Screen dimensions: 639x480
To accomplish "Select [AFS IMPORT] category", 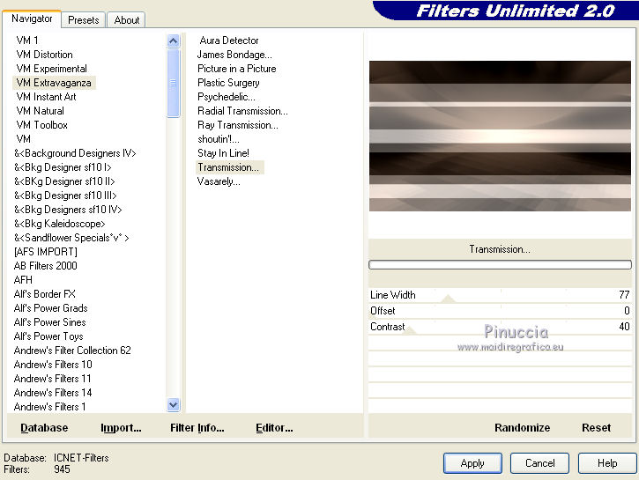I will click(x=45, y=252).
